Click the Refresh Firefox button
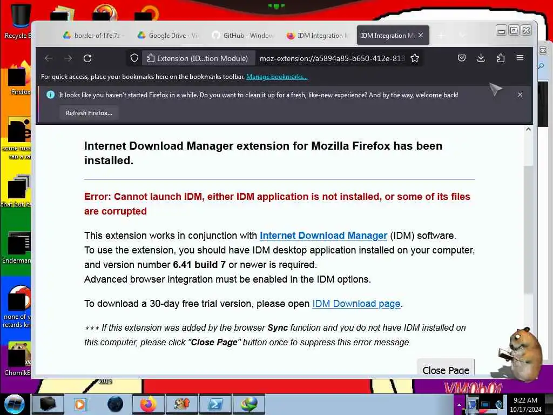The image size is (553, 415). (x=89, y=113)
